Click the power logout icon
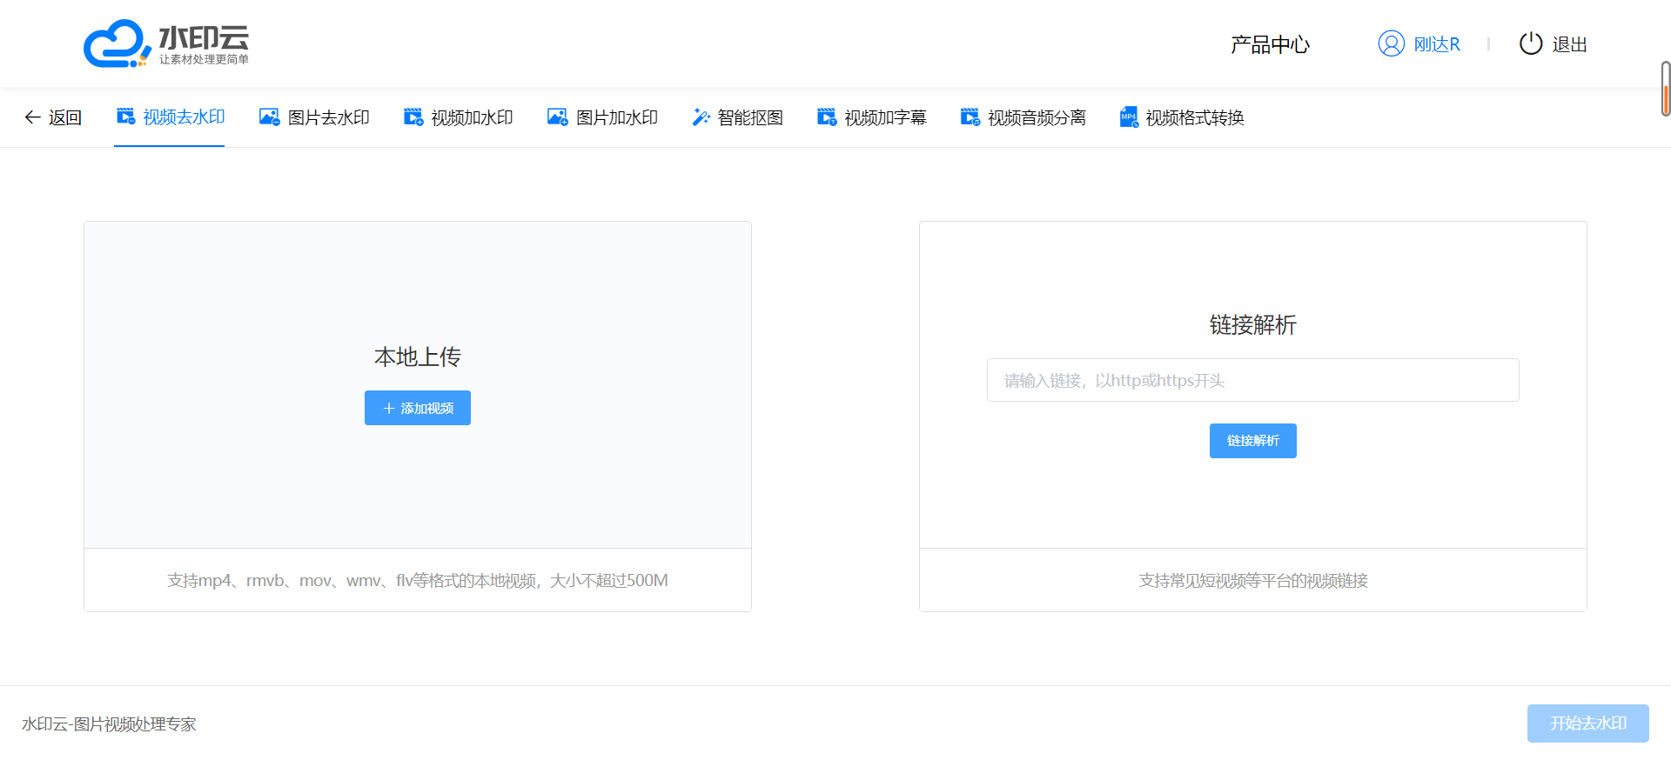 1531,43
